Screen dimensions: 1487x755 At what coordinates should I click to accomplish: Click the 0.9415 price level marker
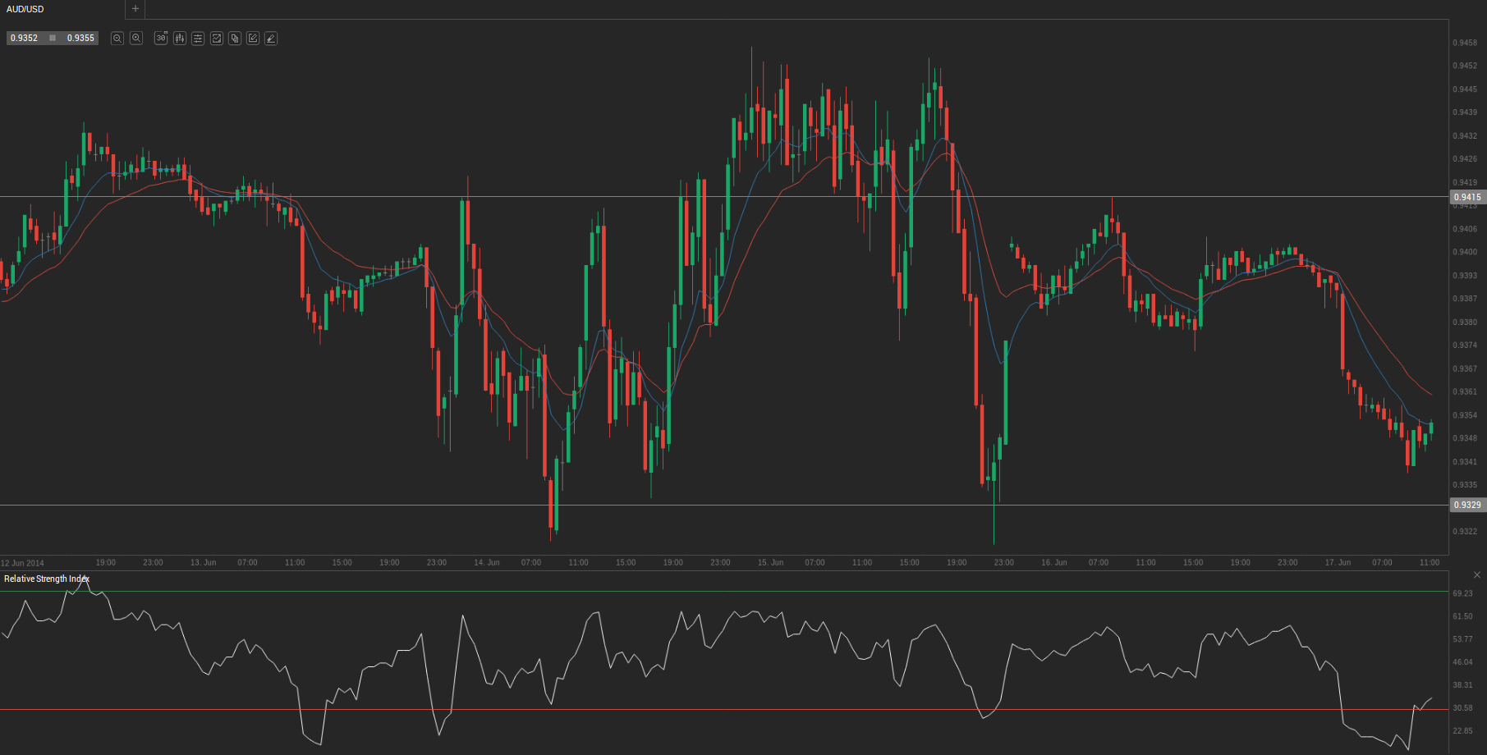point(1467,197)
